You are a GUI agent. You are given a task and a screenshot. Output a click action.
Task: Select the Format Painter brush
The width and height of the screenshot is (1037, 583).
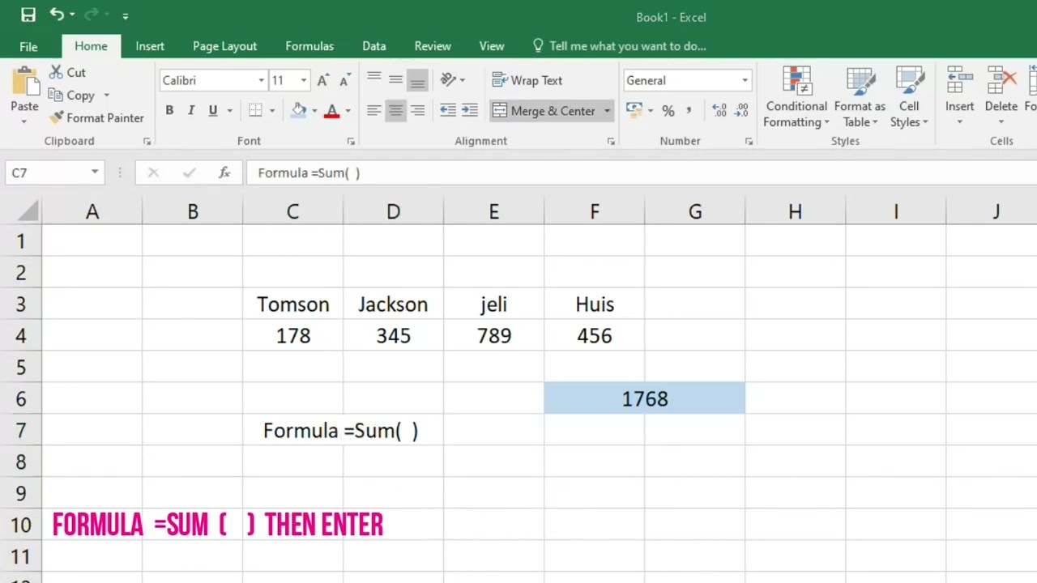pyautogui.click(x=56, y=117)
